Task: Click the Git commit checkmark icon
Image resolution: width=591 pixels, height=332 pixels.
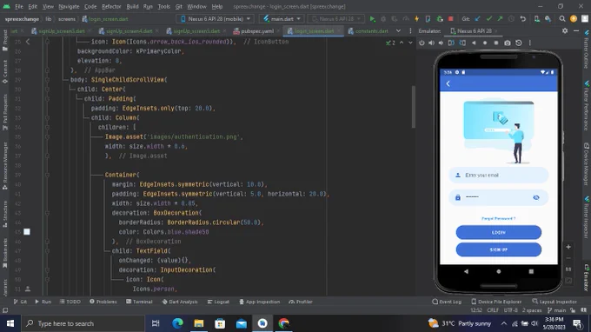Action: pyautogui.click(x=488, y=19)
